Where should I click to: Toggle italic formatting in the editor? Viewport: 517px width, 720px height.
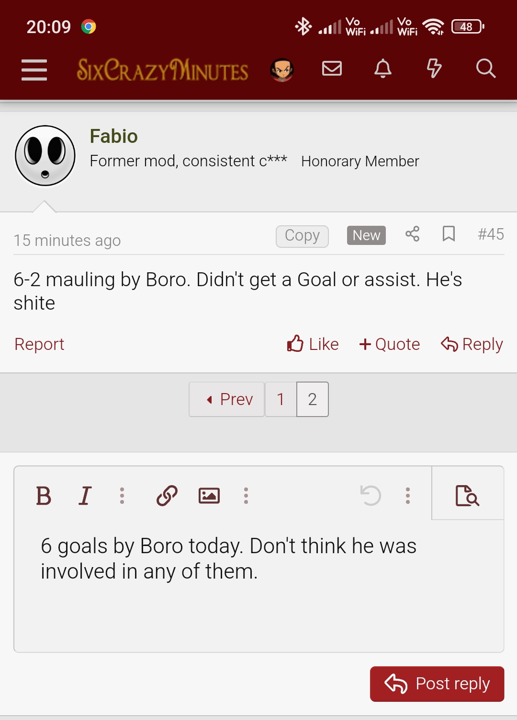[85, 496]
